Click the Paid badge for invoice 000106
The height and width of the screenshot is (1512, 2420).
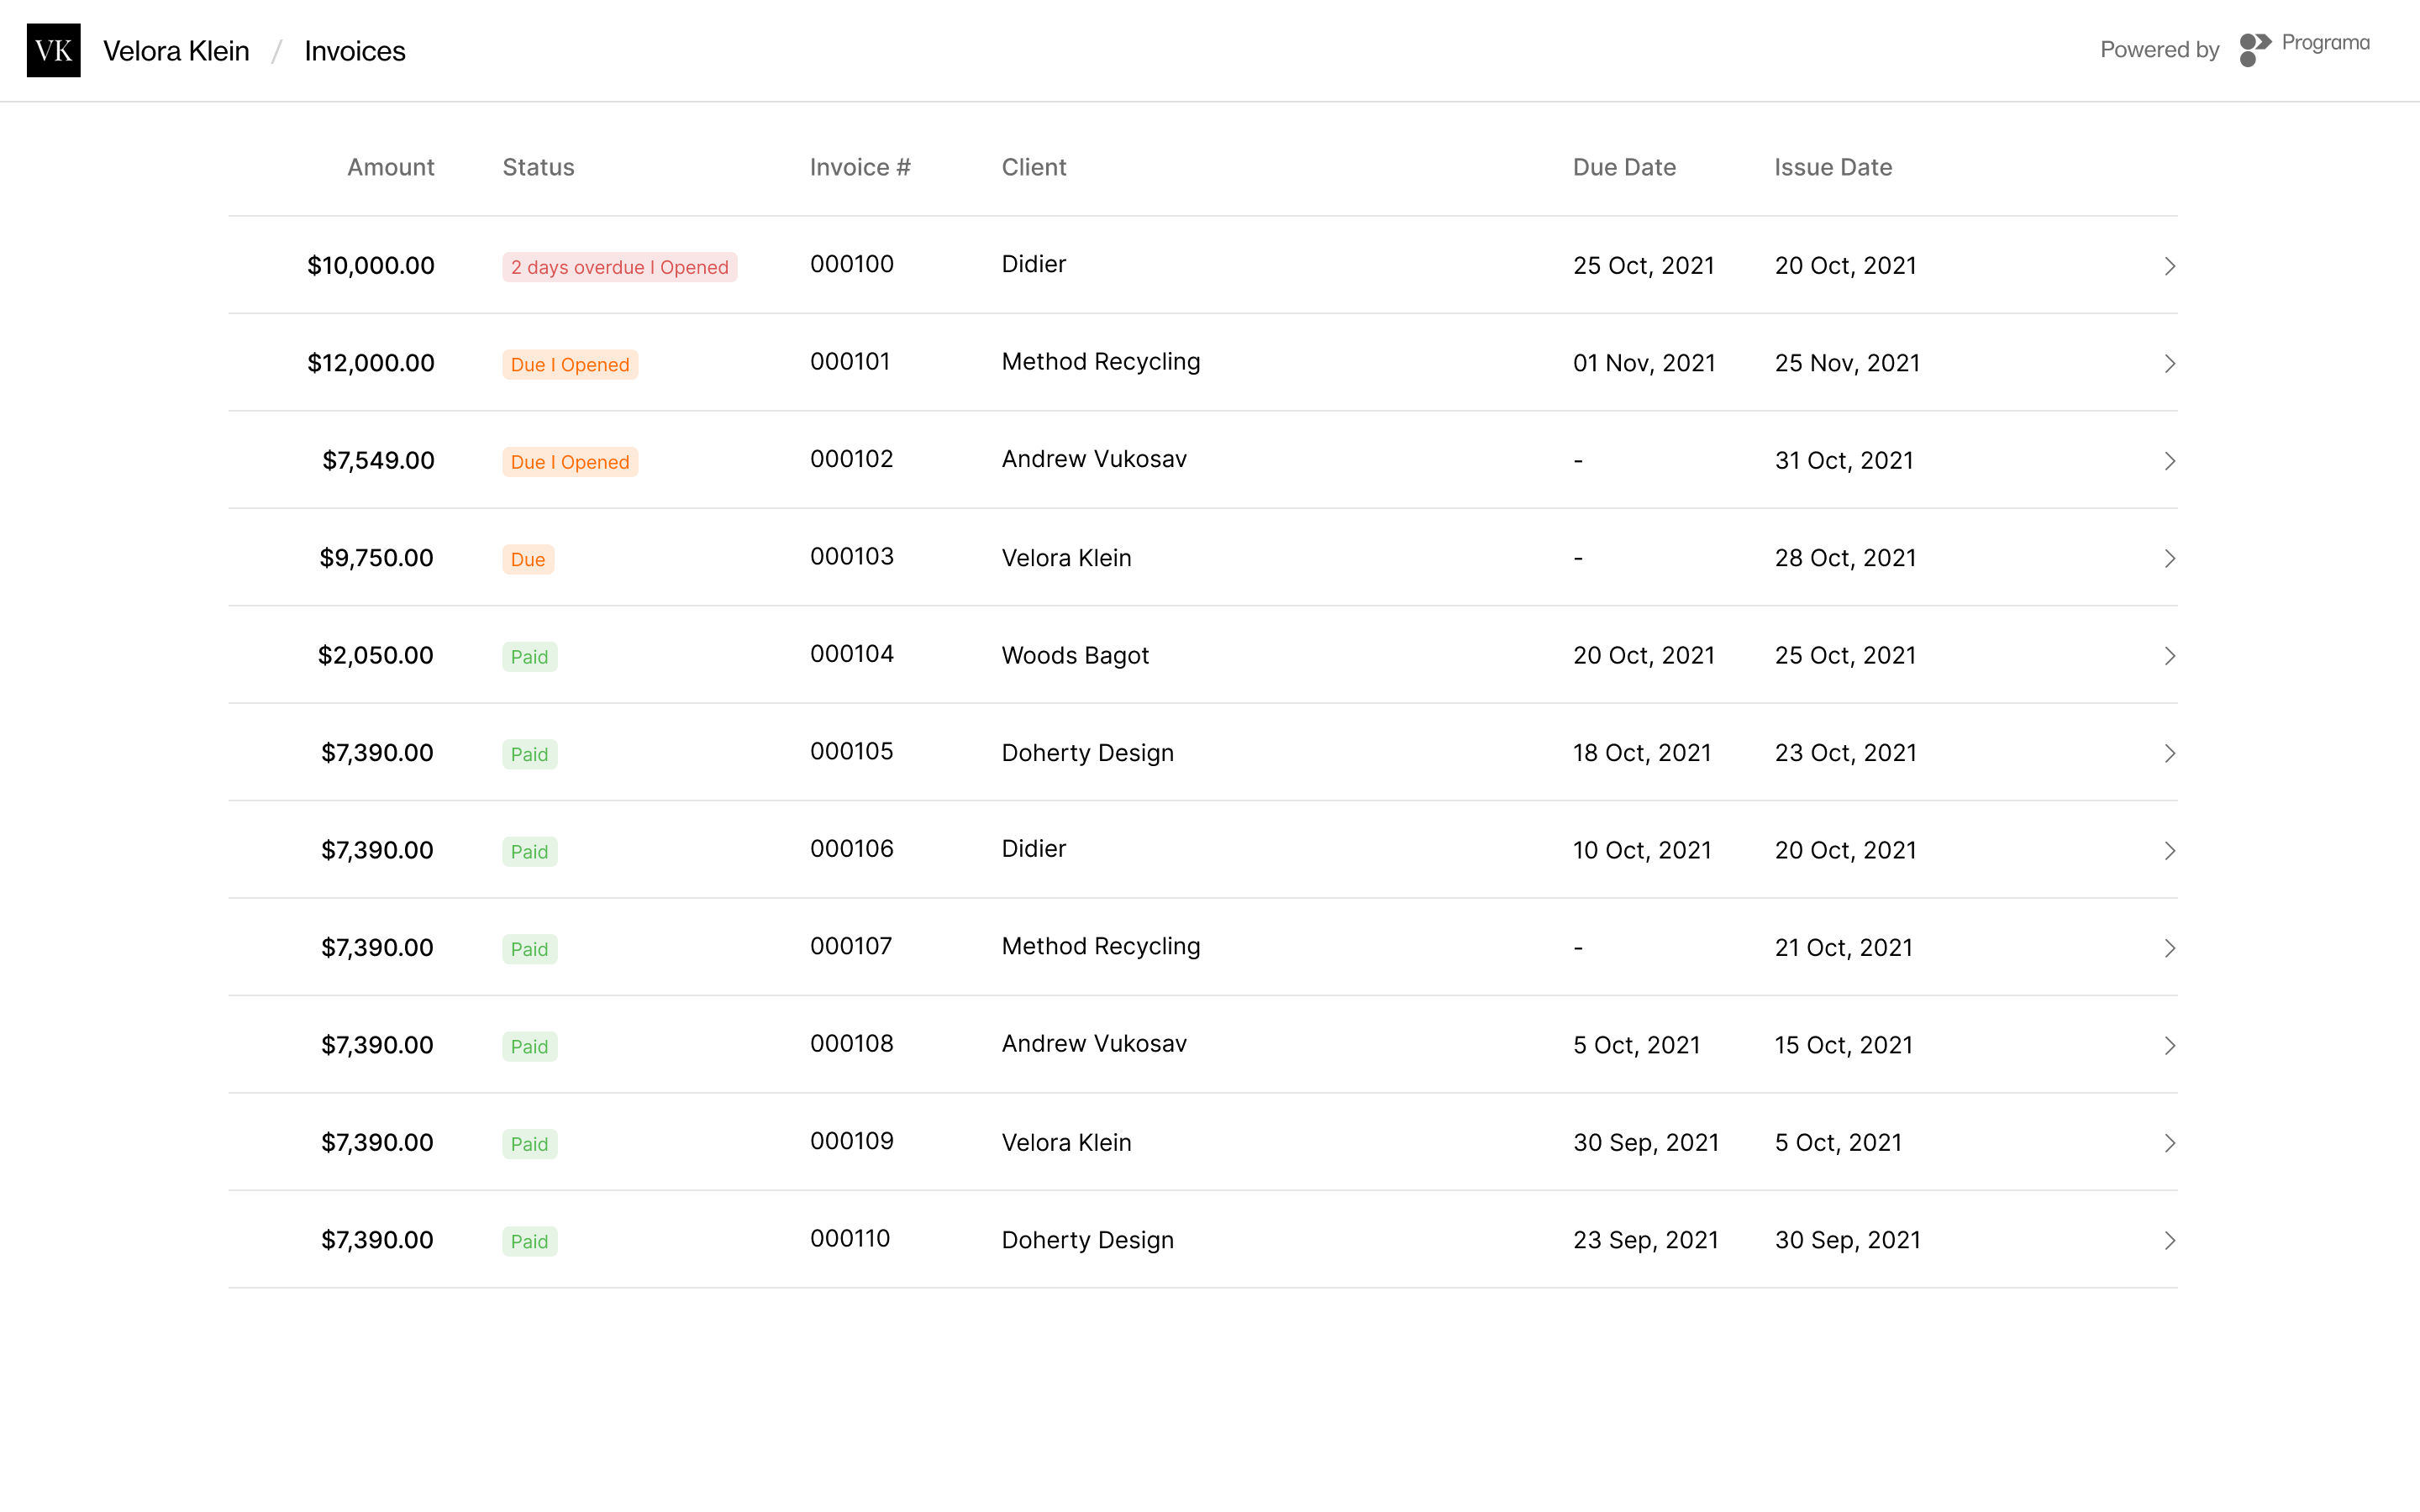tap(529, 852)
